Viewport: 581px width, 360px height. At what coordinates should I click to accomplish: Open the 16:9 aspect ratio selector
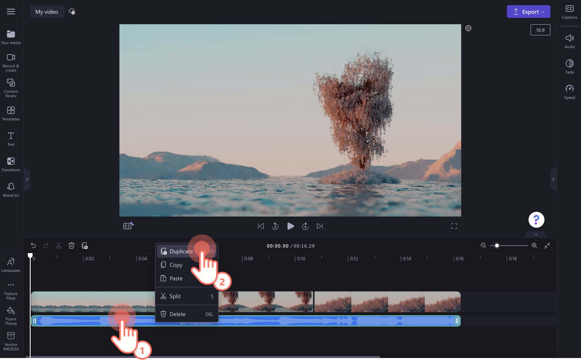coord(540,30)
